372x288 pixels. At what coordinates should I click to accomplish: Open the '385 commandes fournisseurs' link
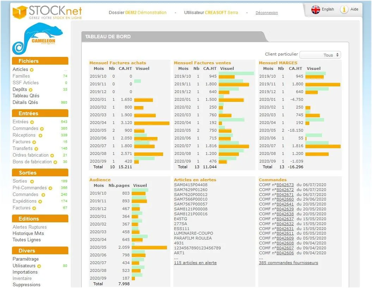(x=289, y=263)
